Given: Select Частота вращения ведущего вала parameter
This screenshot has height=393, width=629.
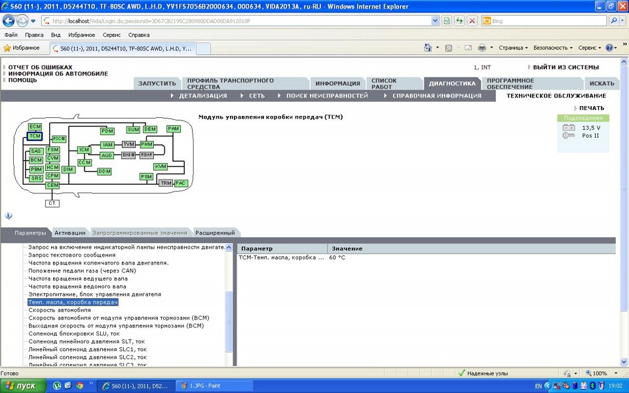Looking at the screenshot, I should pos(78,278).
